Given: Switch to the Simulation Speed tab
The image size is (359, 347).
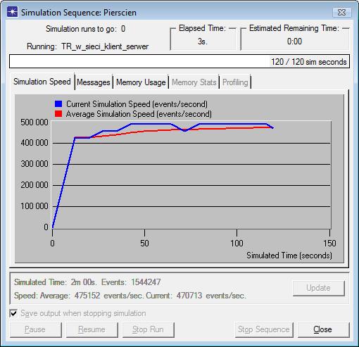Looking at the screenshot, I should [42, 82].
